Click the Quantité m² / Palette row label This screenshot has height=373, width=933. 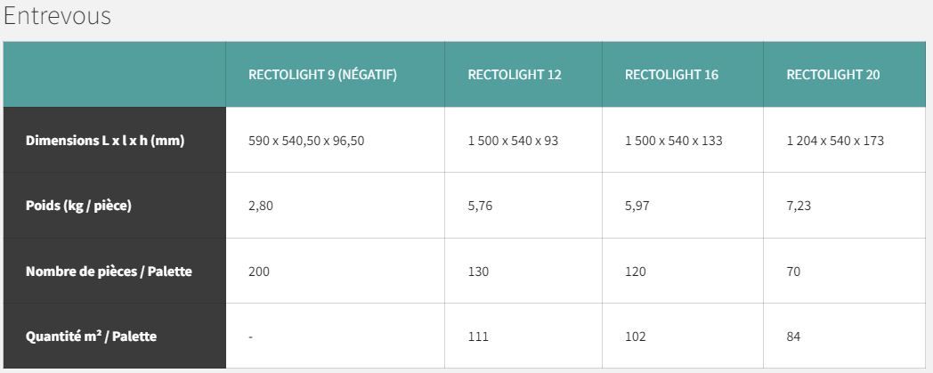pos(92,337)
